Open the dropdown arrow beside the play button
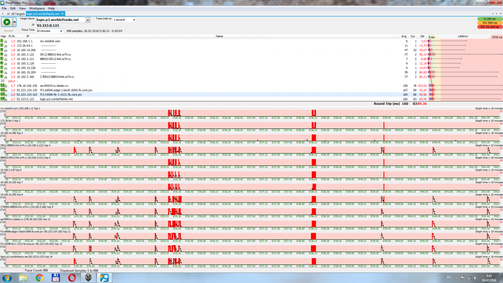 point(15,22)
